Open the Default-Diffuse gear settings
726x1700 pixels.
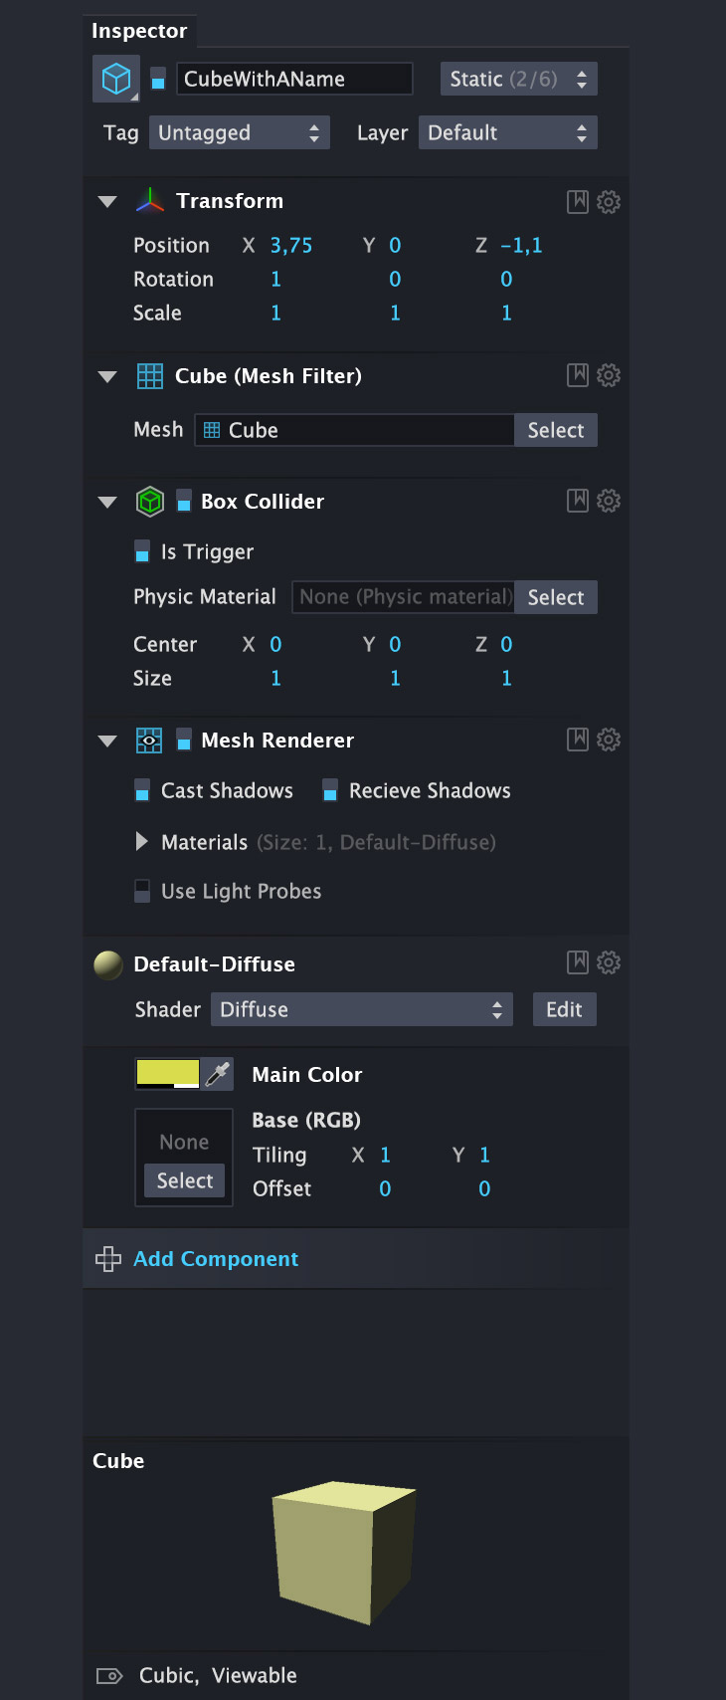click(x=609, y=962)
